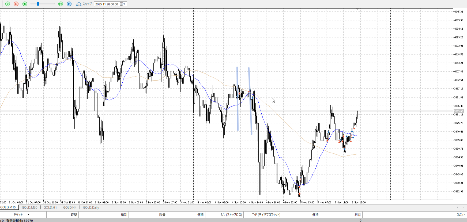Open the GOLD,H4 chart tab
This screenshot has width=467, height=222.
(70, 208)
